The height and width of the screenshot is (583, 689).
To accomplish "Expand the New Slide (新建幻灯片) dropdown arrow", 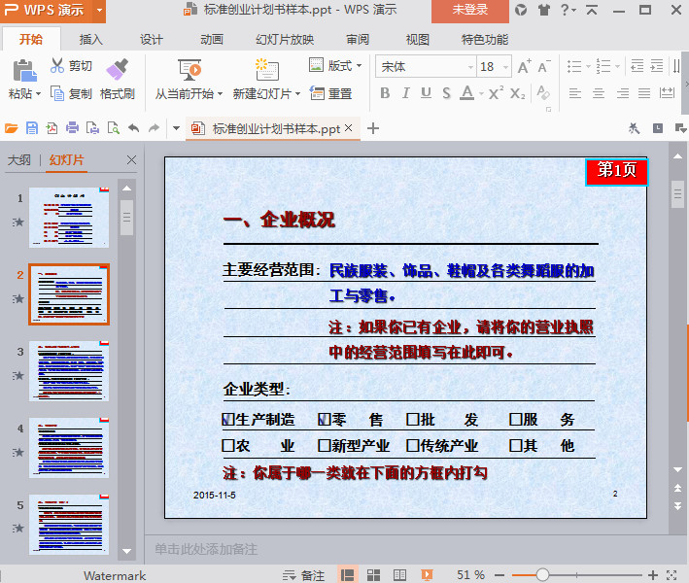I will click(297, 94).
